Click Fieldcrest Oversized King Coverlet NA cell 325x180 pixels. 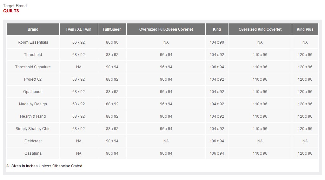click(260, 141)
